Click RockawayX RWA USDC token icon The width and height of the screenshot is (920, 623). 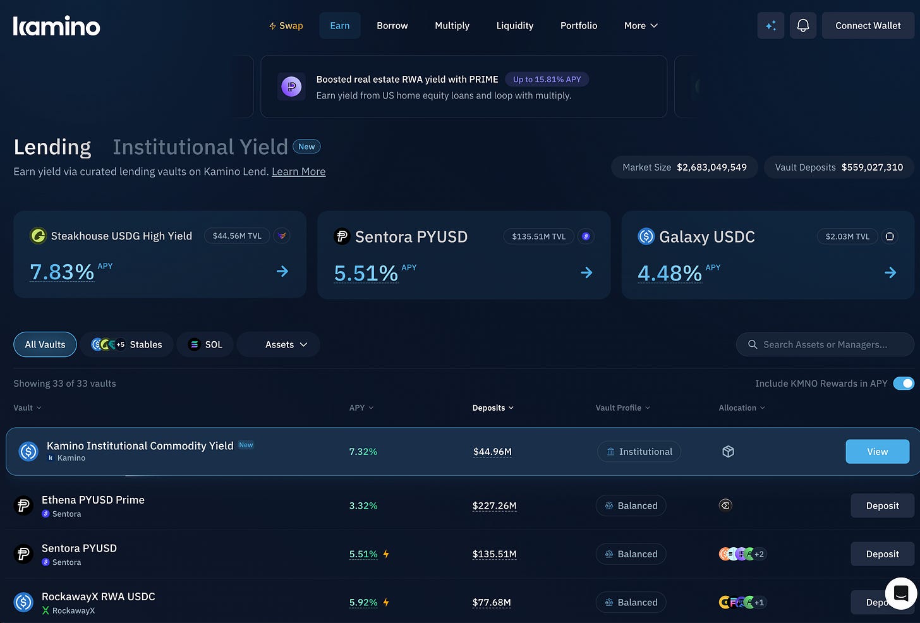pos(23,602)
